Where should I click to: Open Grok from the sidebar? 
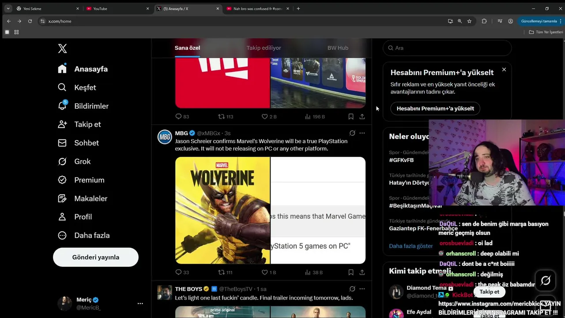tap(74, 162)
